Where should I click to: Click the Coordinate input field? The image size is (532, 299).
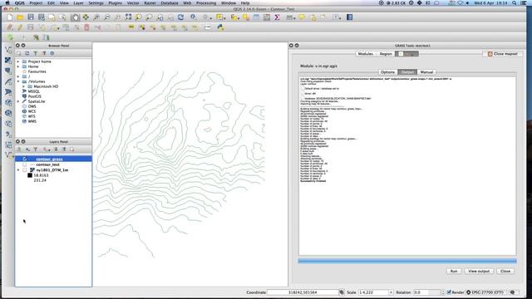(x=303, y=292)
